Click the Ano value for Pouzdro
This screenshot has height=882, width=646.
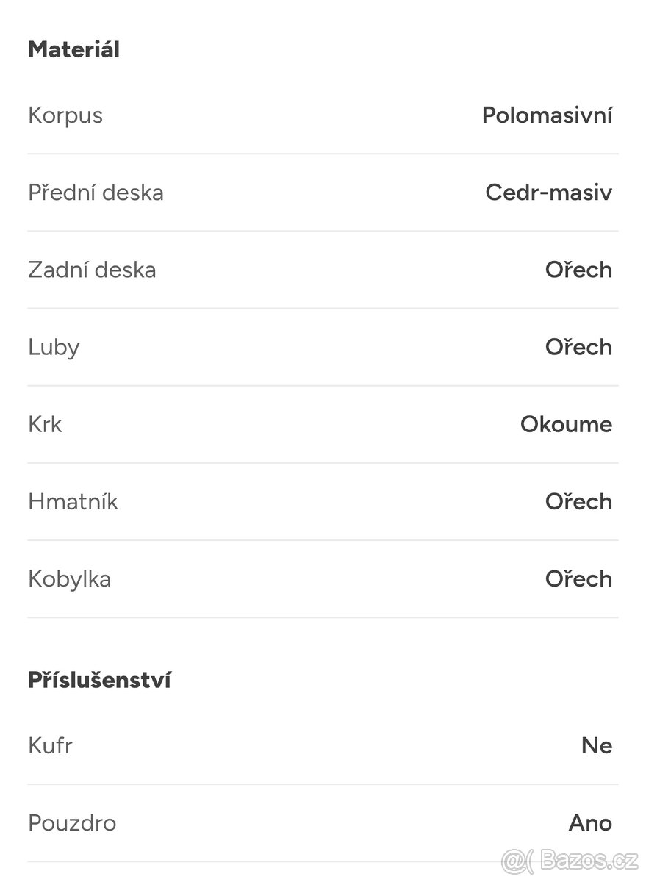click(590, 823)
